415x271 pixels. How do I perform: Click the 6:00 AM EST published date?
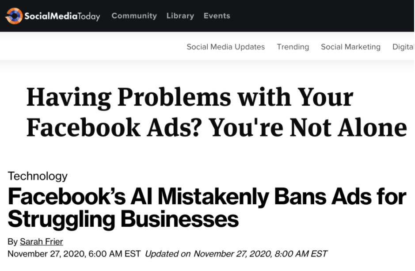tap(74, 254)
